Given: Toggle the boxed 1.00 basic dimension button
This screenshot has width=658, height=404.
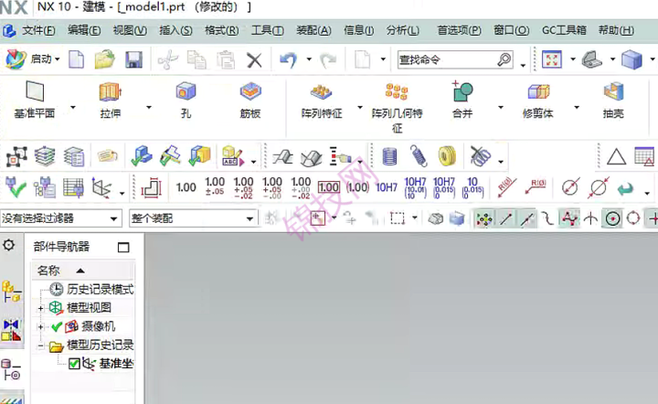Looking at the screenshot, I should [329, 187].
